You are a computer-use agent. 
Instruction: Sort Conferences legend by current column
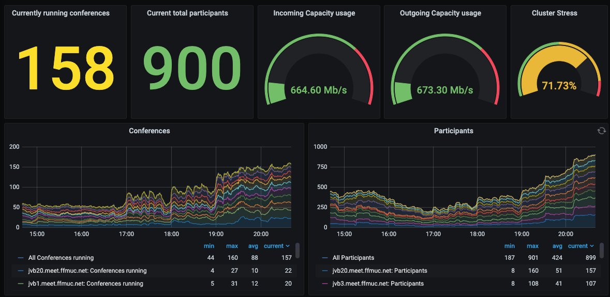point(277,246)
